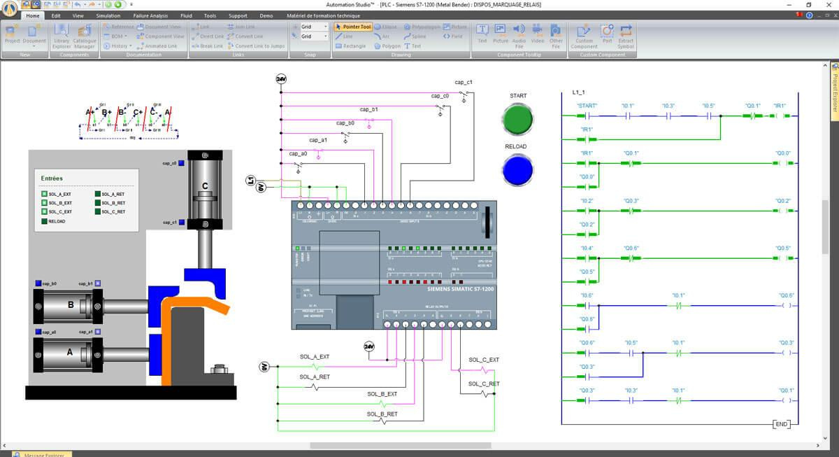This screenshot has height=457, width=839.
Task: Toggle the SOL_A_EXT indicator
Action: [x=44, y=194]
